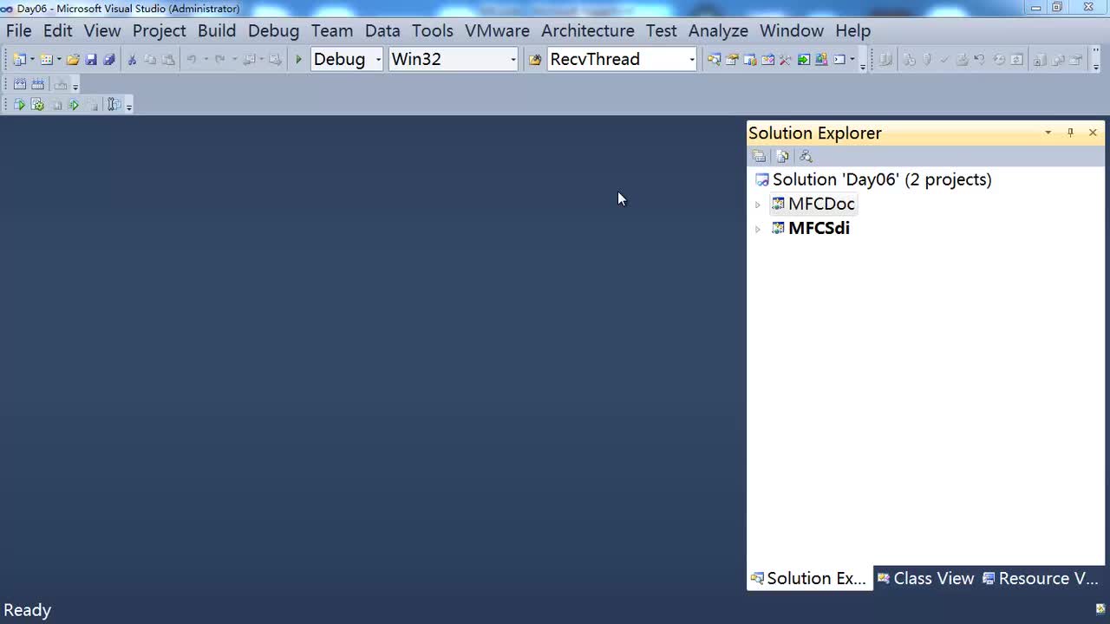Open the Window menu
Screen dimensions: 1110x624
click(792, 30)
